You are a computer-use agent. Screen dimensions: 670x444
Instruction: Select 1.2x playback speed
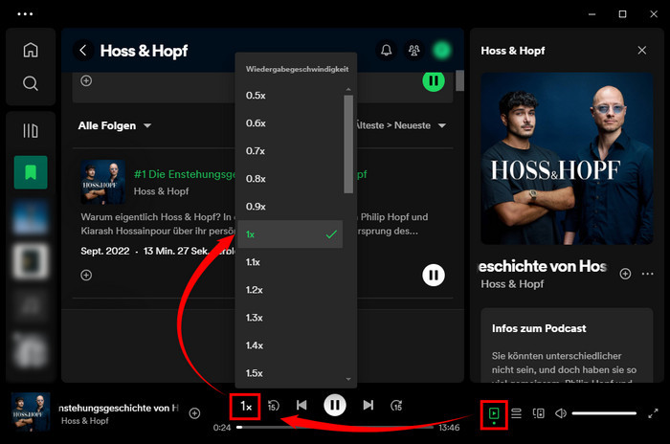(290, 290)
